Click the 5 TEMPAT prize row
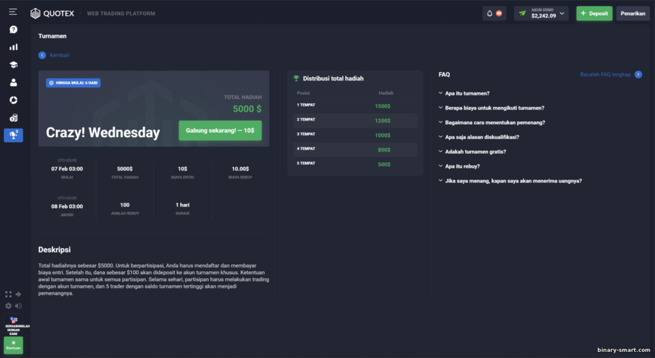Image resolution: width=655 pixels, height=358 pixels. click(x=355, y=164)
